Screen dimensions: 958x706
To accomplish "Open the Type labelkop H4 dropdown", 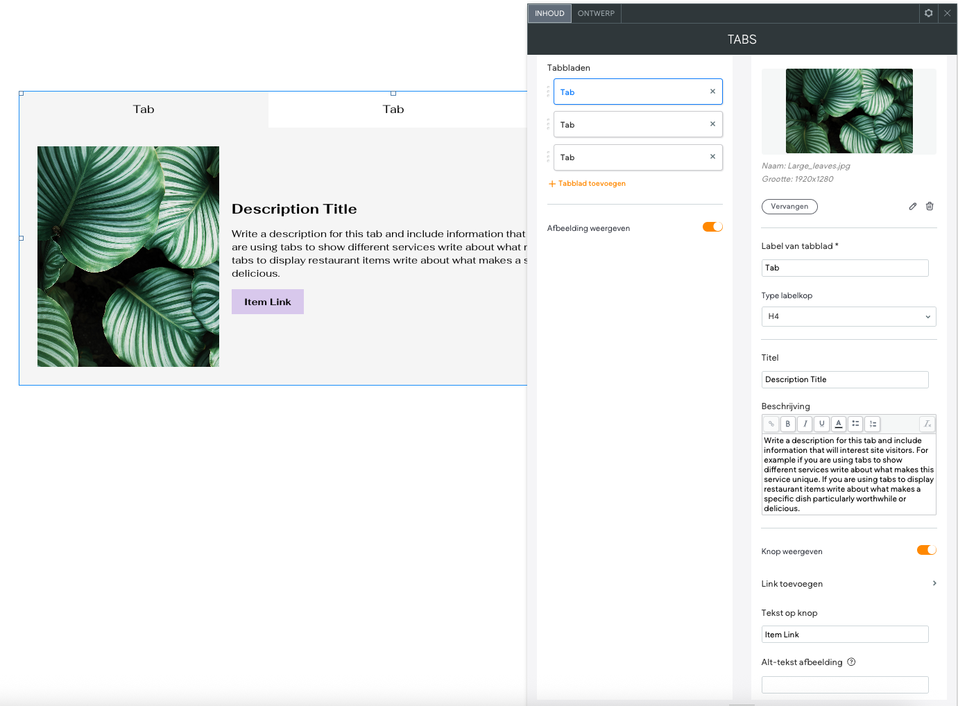I will point(848,317).
